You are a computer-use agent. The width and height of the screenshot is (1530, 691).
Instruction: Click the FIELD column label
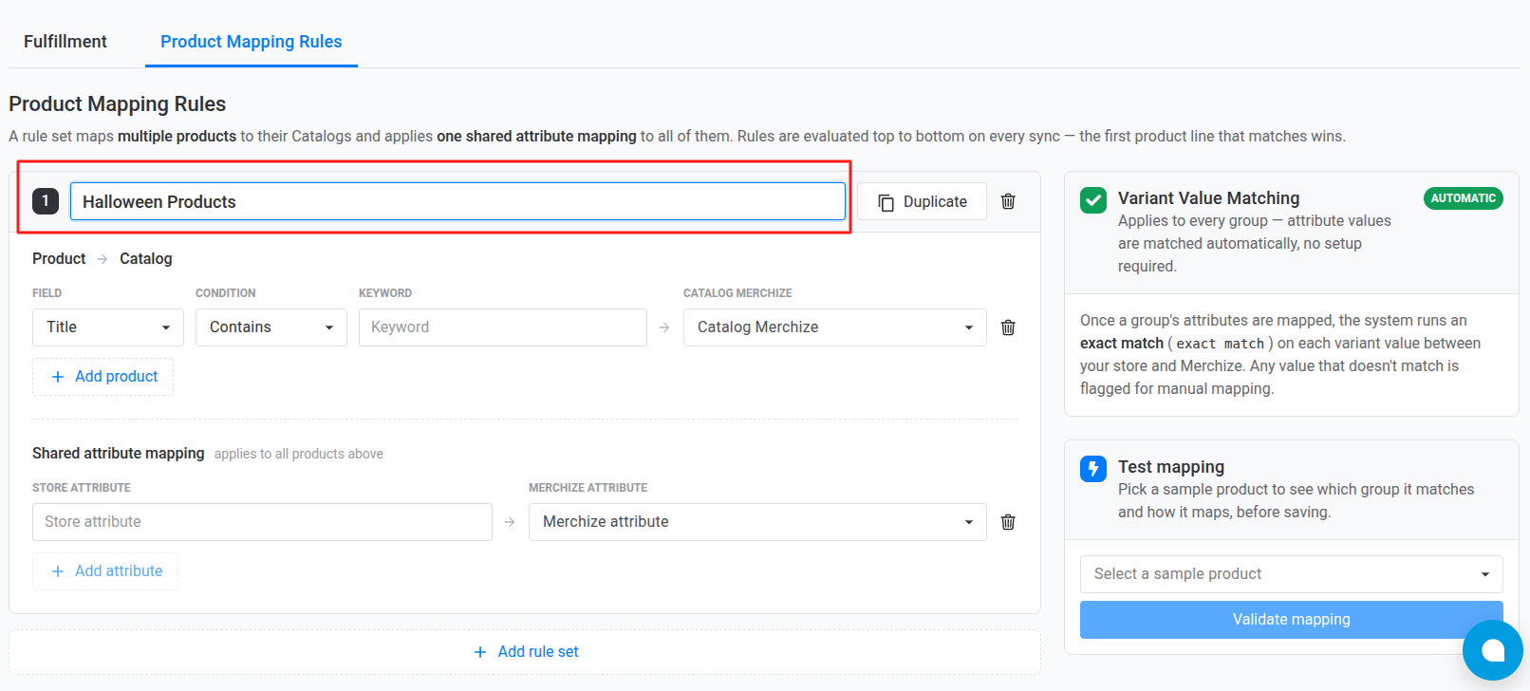point(47,293)
